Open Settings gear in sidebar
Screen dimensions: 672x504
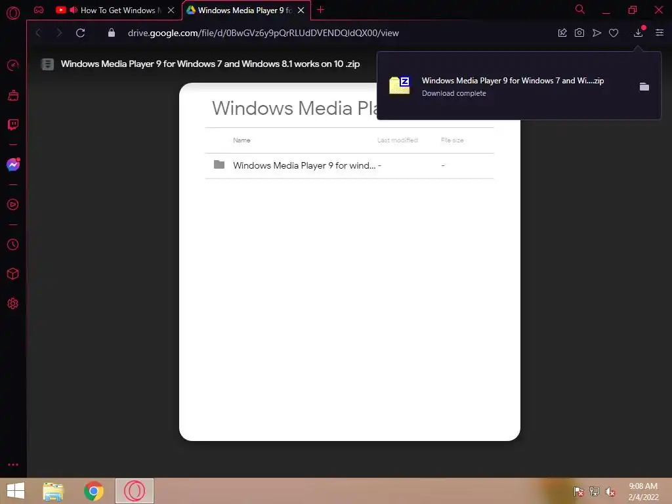pyautogui.click(x=13, y=303)
